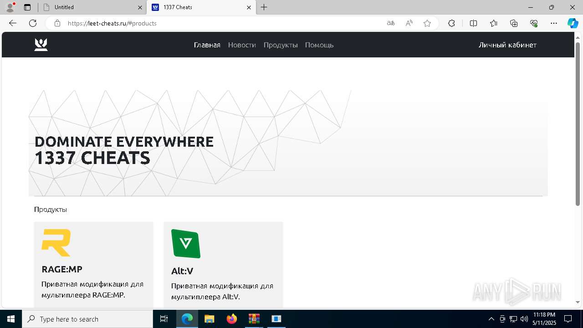This screenshot has height=328, width=583.
Task: Refresh the current page
Action: point(33,23)
